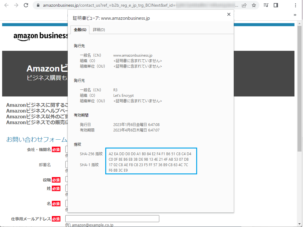
Task: Reload the amazonbusiness.jp page
Action: pos(26,5)
